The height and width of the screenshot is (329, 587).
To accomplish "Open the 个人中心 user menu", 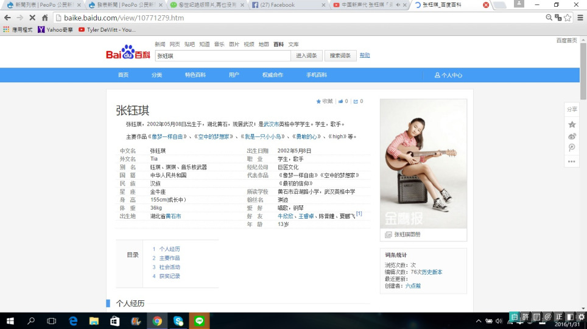I will [448, 75].
